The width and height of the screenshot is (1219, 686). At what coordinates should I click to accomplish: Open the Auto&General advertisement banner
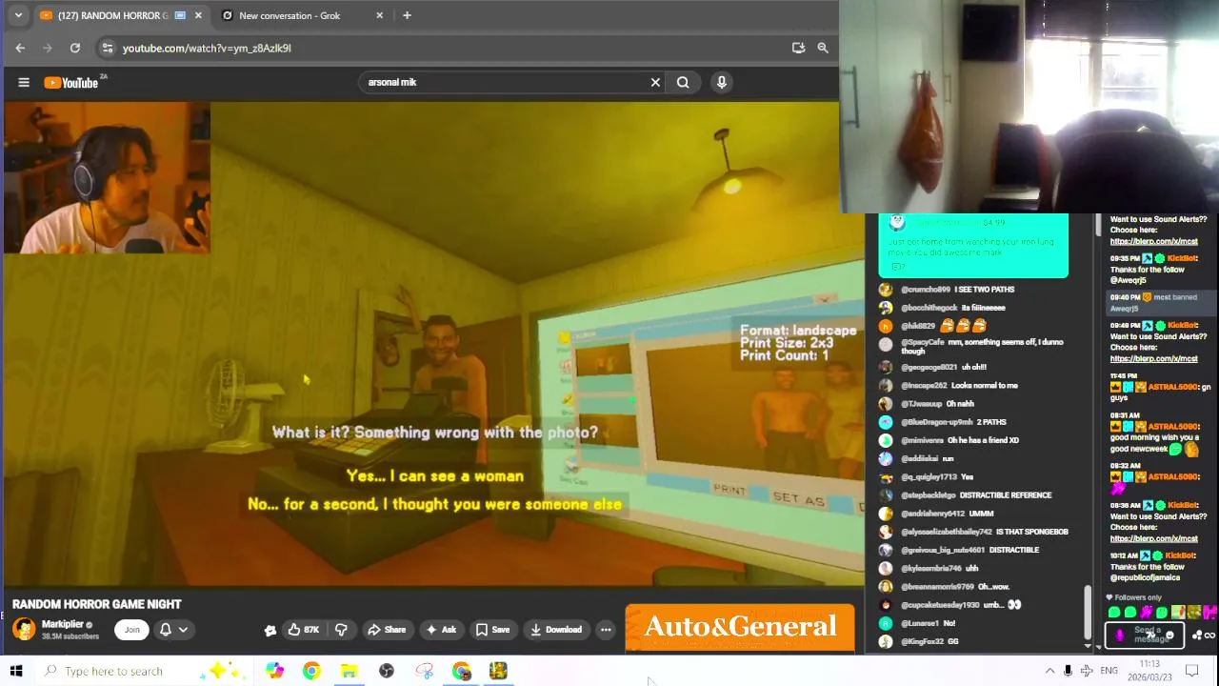click(740, 627)
